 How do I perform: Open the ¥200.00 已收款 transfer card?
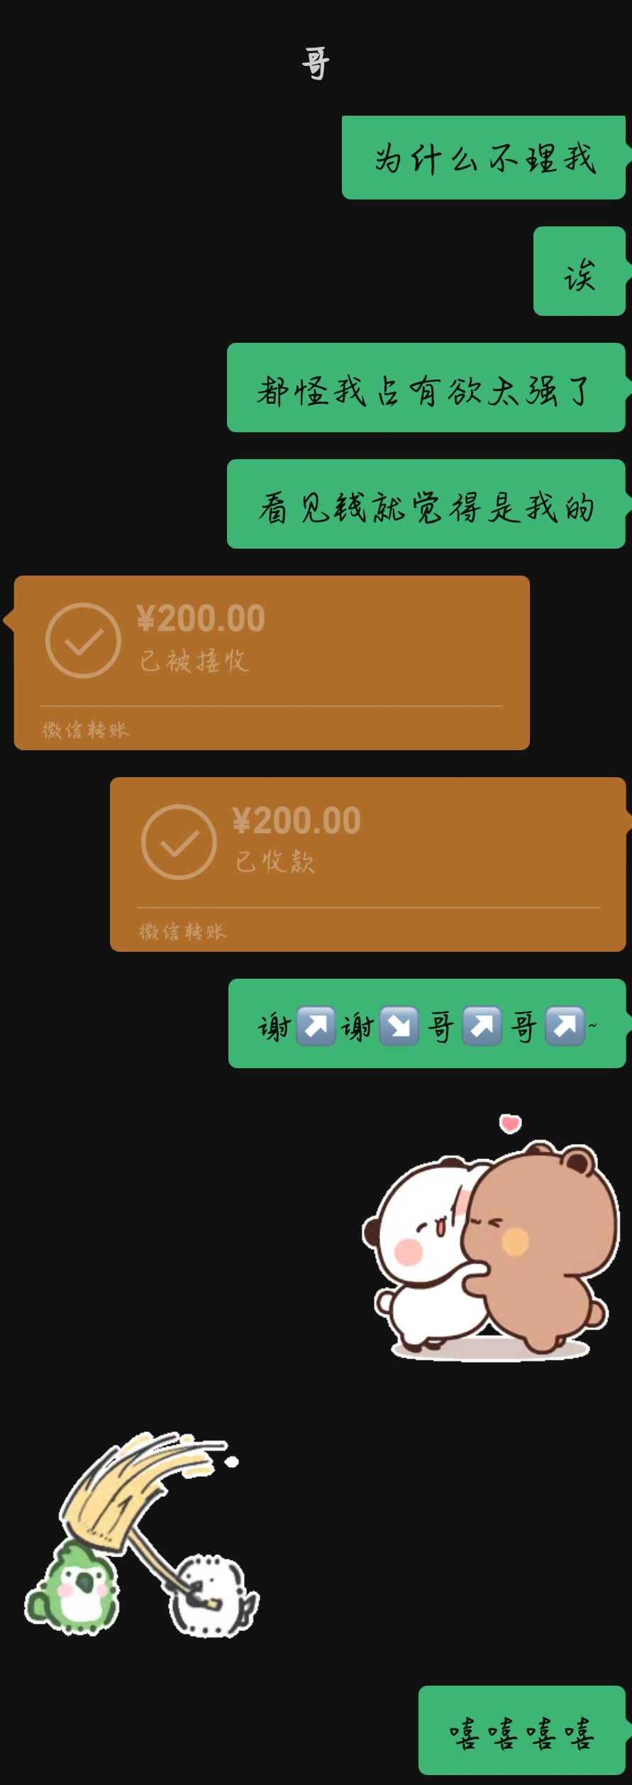tap(367, 864)
